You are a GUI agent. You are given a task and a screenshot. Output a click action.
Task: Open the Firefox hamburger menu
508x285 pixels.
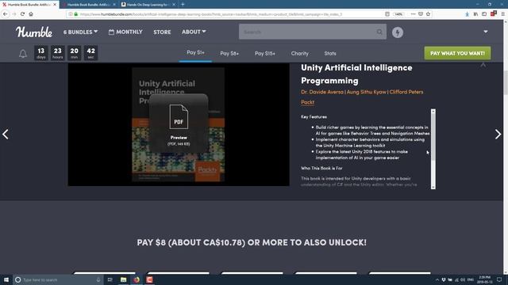(502, 14)
